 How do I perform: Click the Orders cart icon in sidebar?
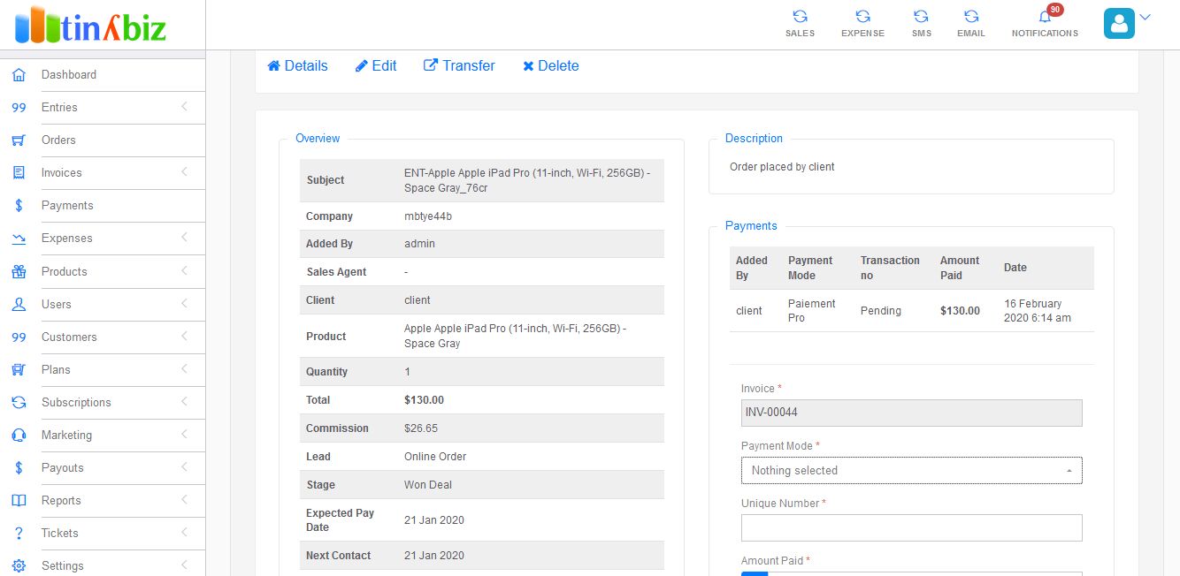[x=19, y=140]
